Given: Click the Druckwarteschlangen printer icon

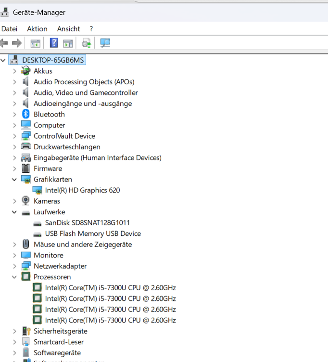Looking at the screenshot, I should 26,146.
